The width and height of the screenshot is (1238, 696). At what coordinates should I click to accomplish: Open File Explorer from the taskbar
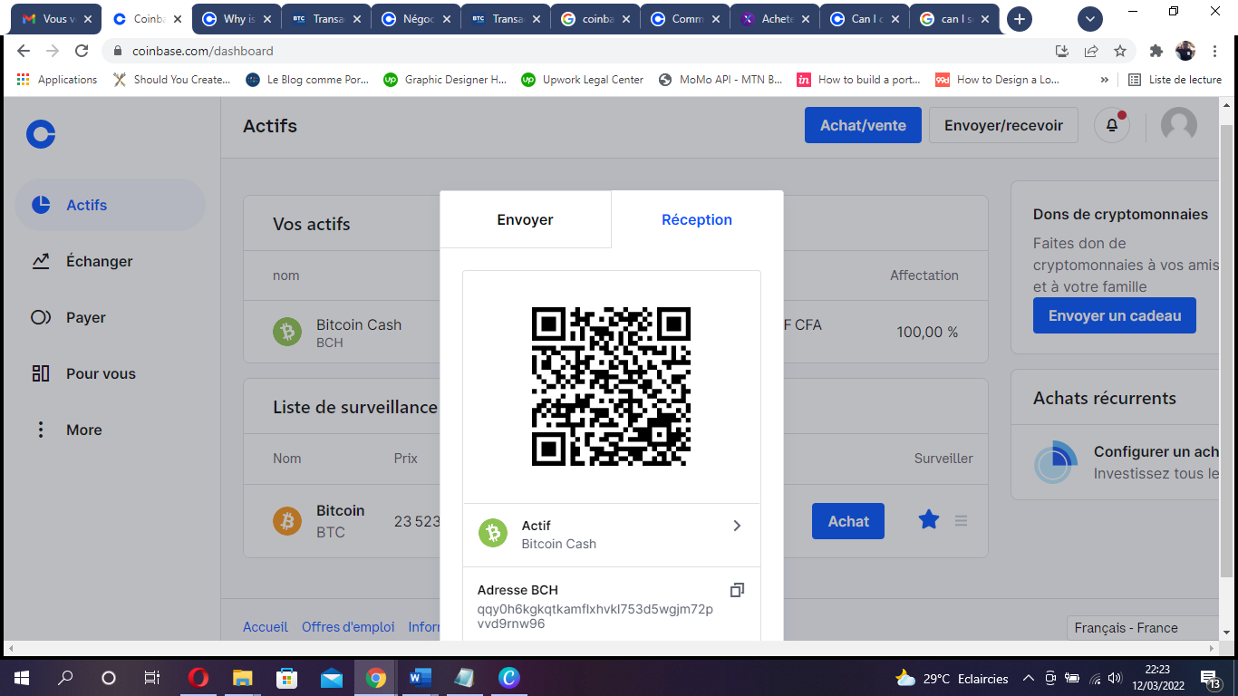tap(243, 678)
